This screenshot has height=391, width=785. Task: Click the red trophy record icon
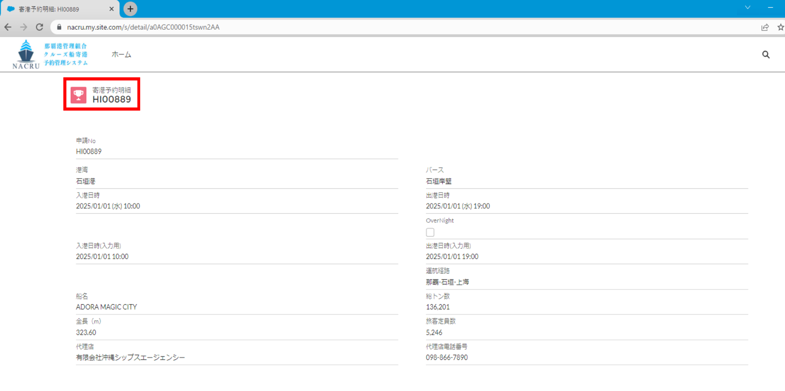tap(78, 95)
